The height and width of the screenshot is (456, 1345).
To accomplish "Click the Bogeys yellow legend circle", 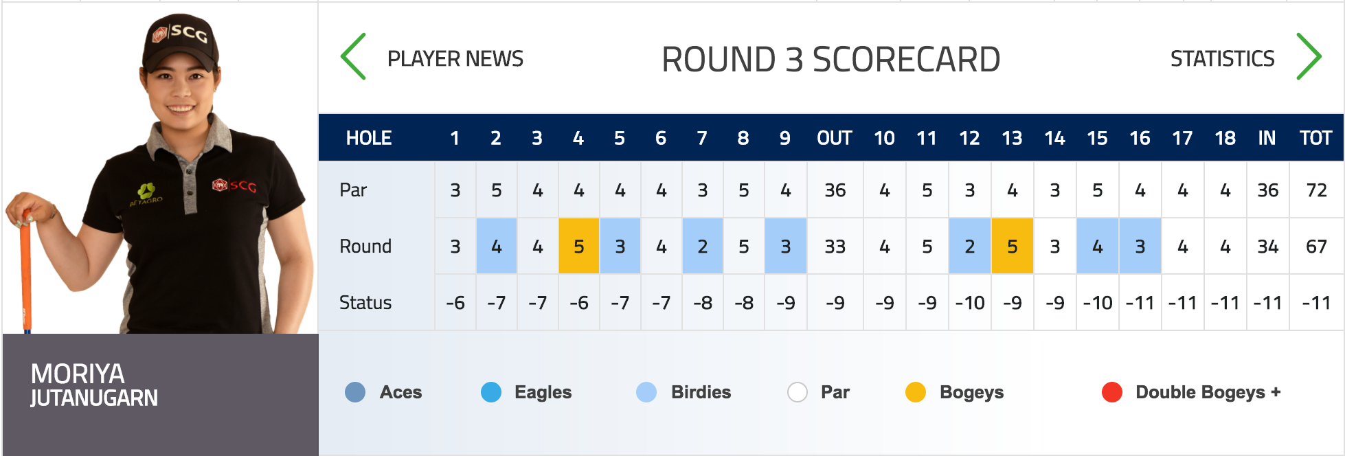I will coord(916,392).
